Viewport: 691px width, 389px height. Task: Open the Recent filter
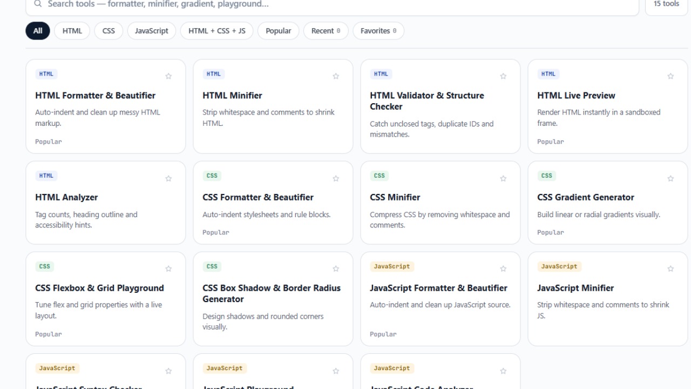(326, 31)
